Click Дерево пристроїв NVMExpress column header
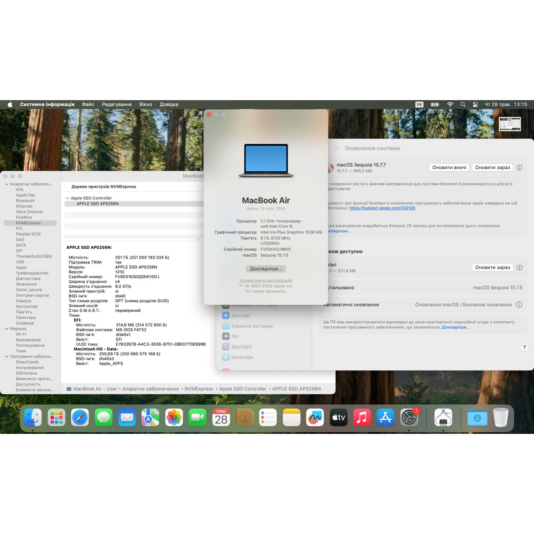 pos(104,186)
